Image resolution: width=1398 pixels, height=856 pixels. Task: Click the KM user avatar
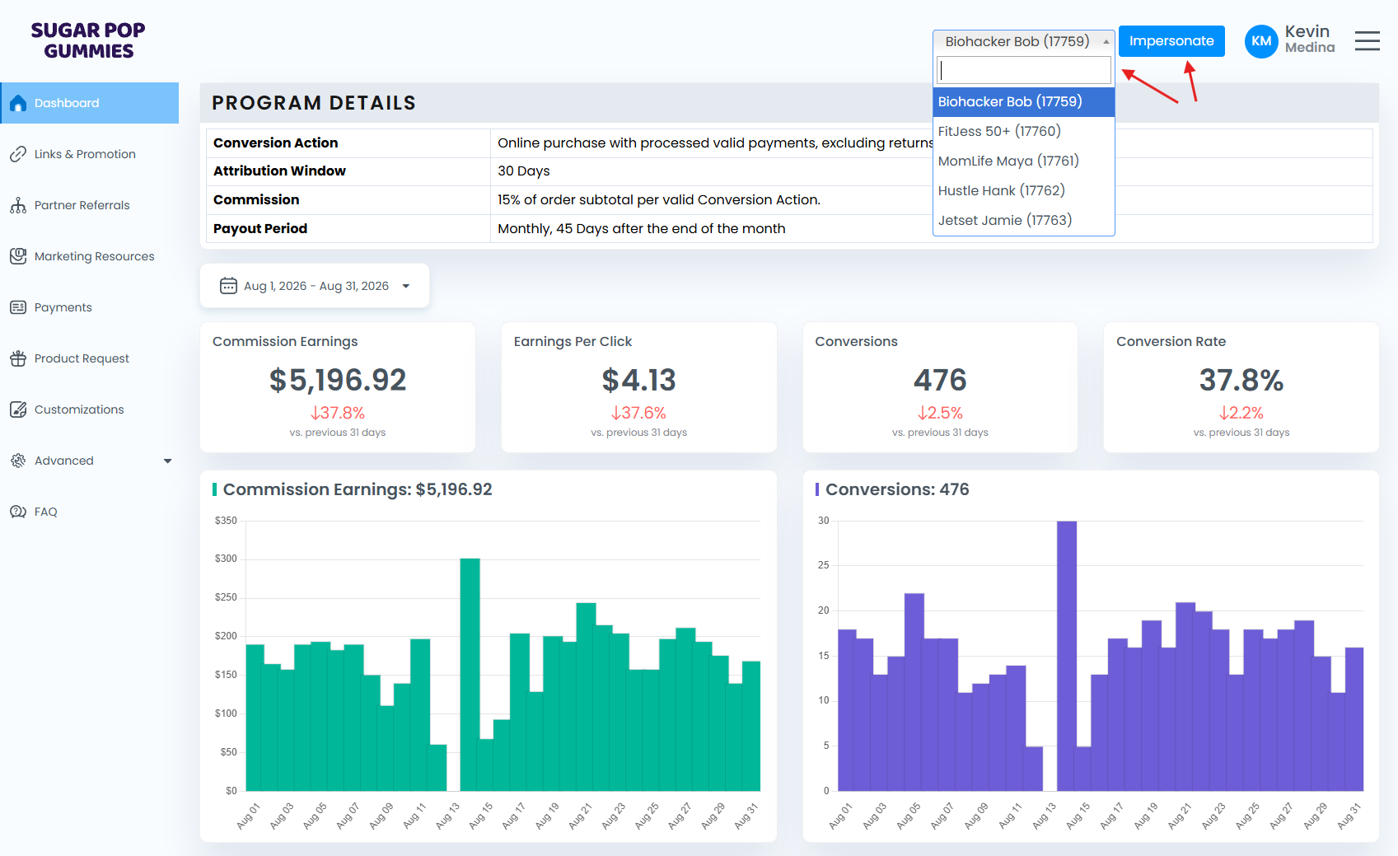pyautogui.click(x=1260, y=41)
